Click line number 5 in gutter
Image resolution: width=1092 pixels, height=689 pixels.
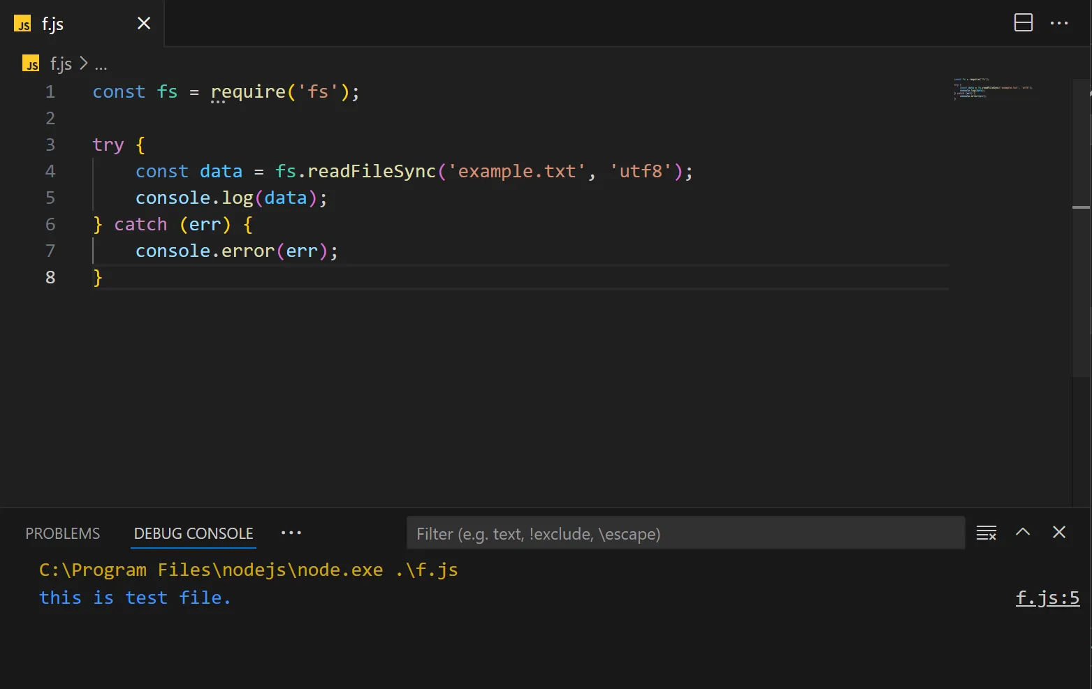tap(50, 198)
